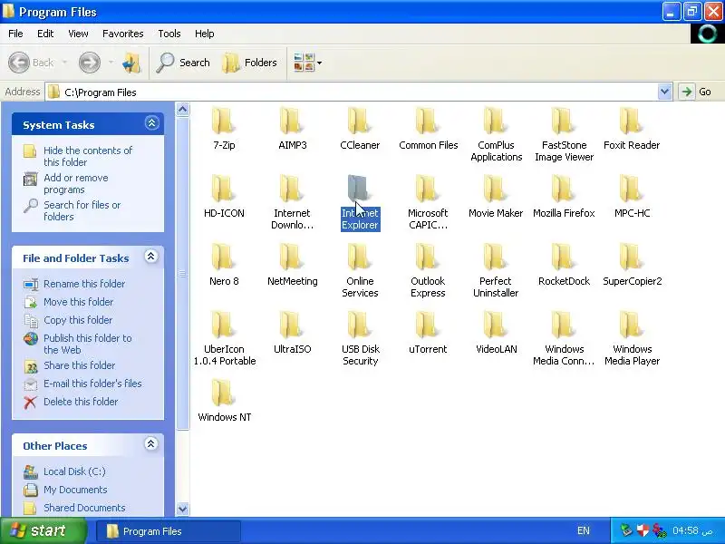Open the Favorites menu

pos(122,34)
